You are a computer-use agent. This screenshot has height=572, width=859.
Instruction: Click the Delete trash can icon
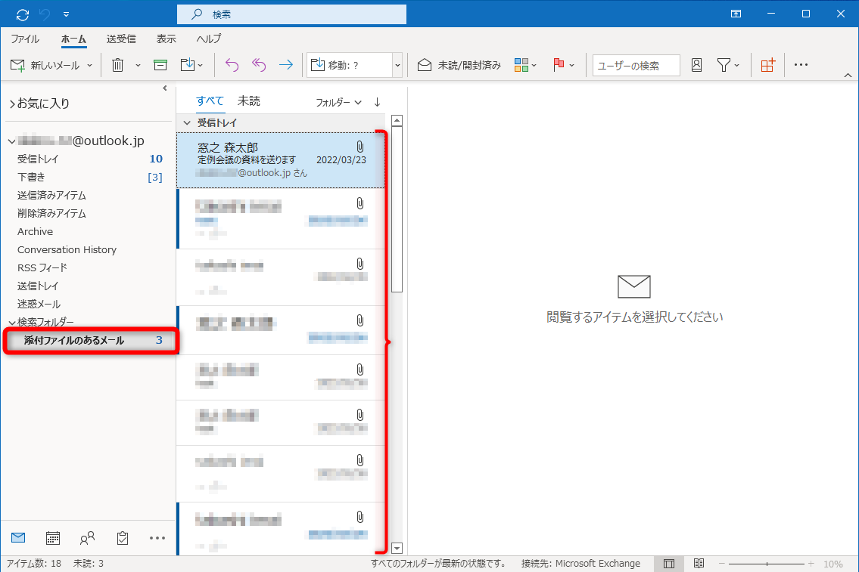118,65
